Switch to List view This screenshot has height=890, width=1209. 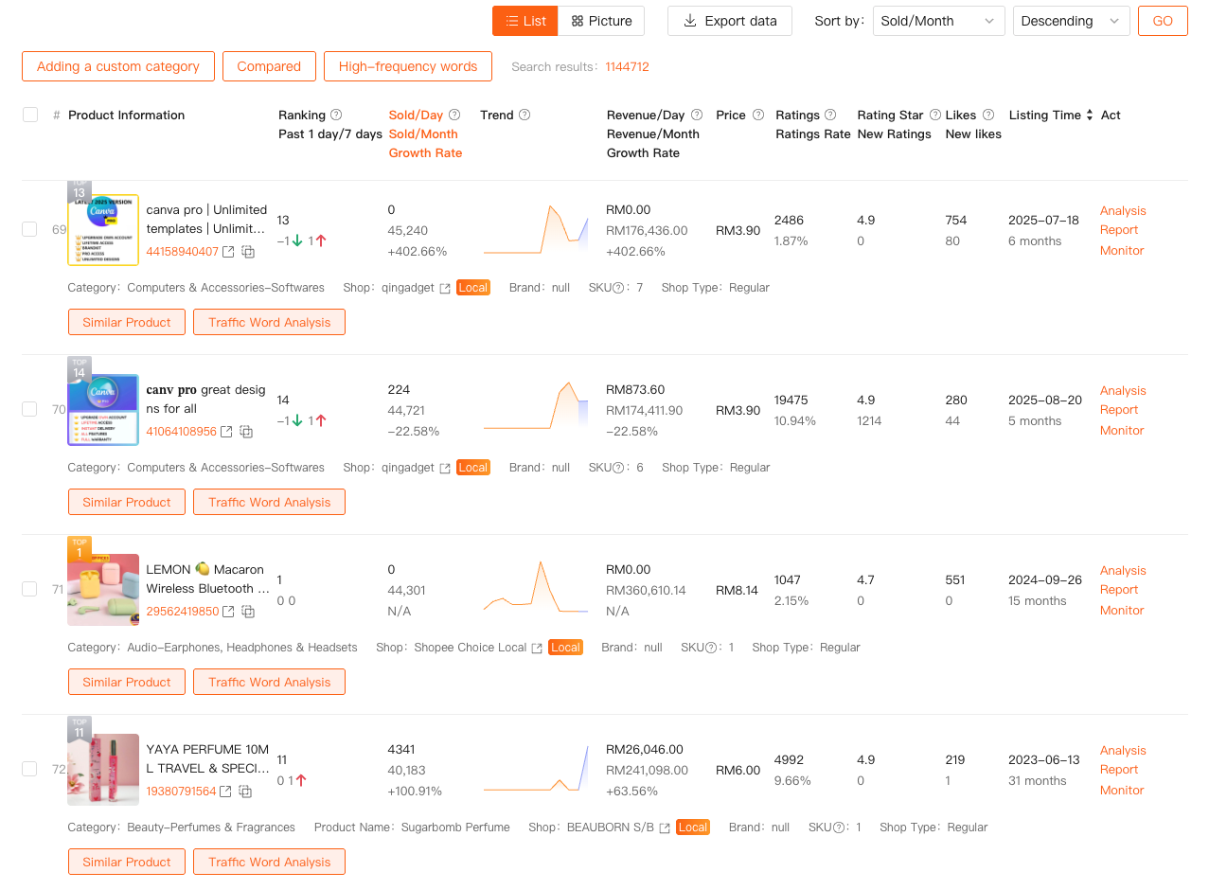point(524,21)
